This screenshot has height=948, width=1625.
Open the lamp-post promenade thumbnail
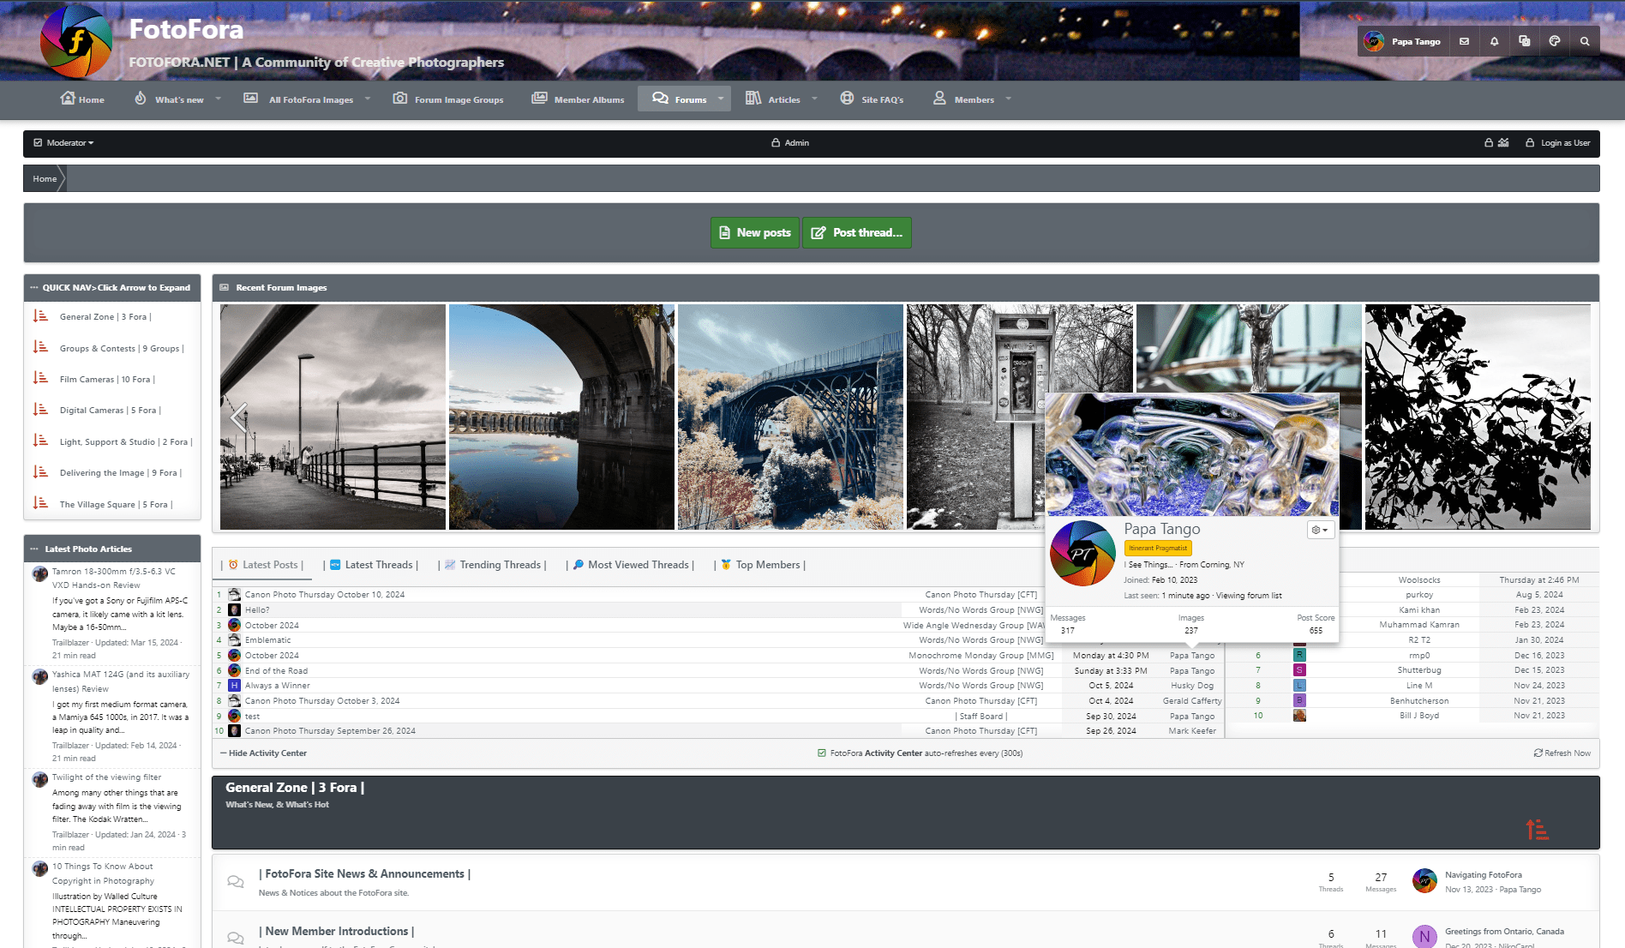333,417
